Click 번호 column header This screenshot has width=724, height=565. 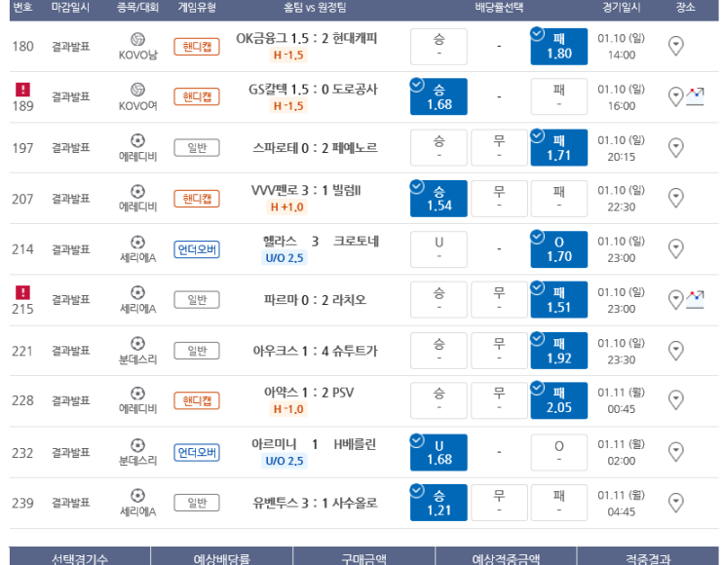pyautogui.click(x=22, y=7)
